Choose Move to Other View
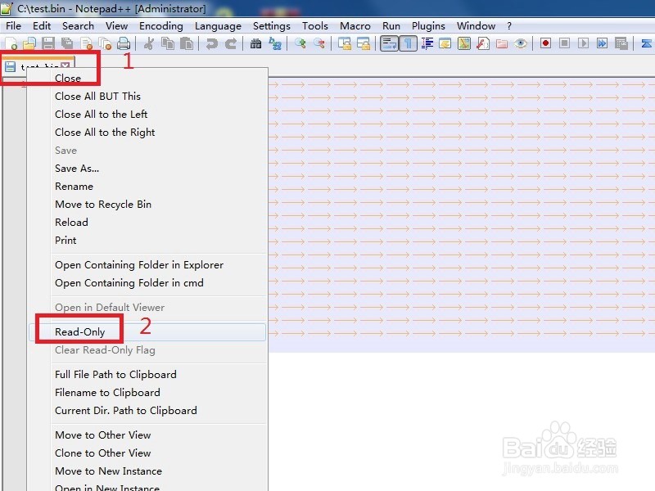This screenshot has width=655, height=491. point(147,435)
